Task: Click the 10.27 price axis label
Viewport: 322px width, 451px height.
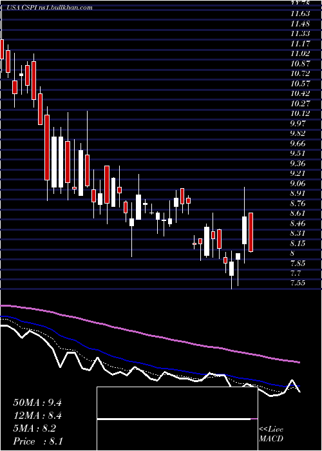Action: [300, 104]
